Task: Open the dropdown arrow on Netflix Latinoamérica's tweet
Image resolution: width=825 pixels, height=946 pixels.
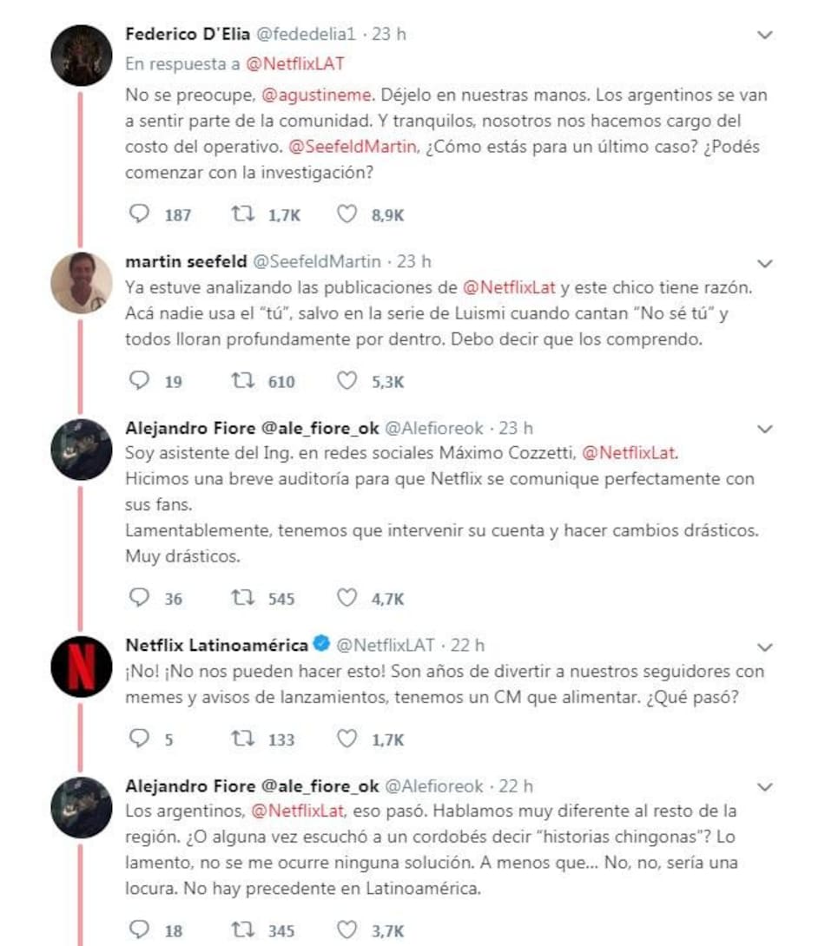Action: (764, 647)
